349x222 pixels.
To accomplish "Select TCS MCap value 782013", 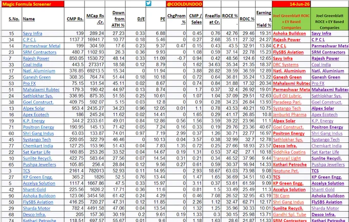I will 95,171.
